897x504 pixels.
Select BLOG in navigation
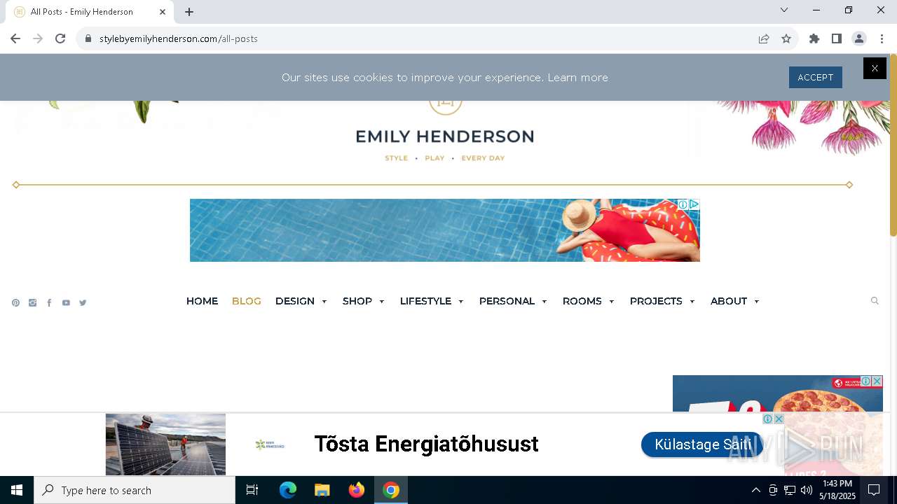point(246,301)
